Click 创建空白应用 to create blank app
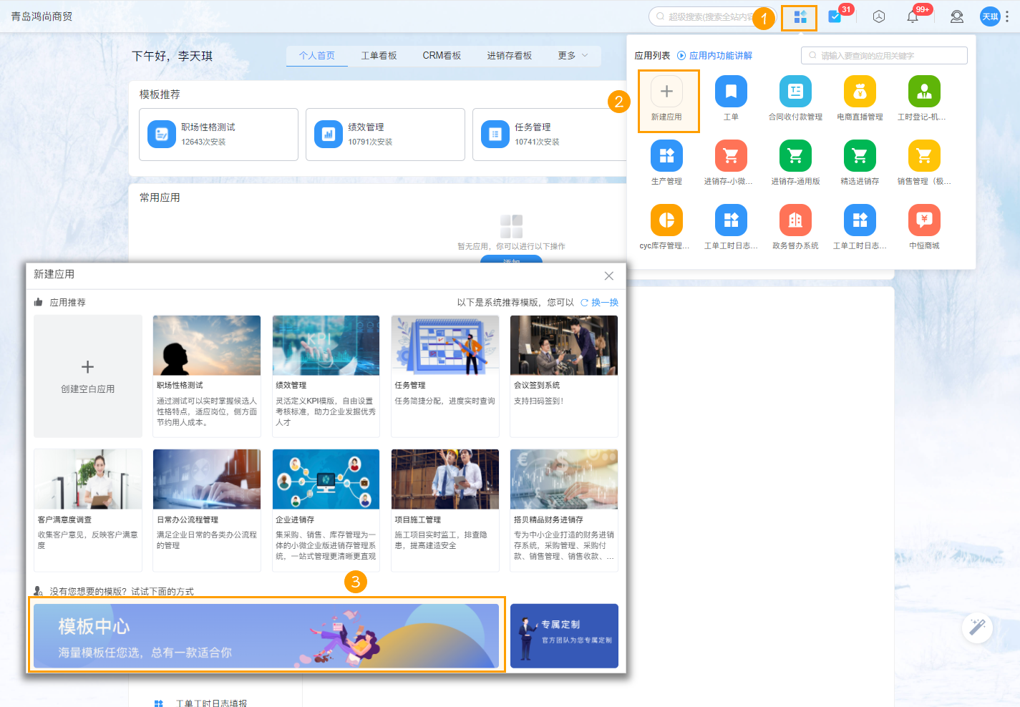This screenshot has height=707, width=1020. pyautogui.click(x=87, y=376)
